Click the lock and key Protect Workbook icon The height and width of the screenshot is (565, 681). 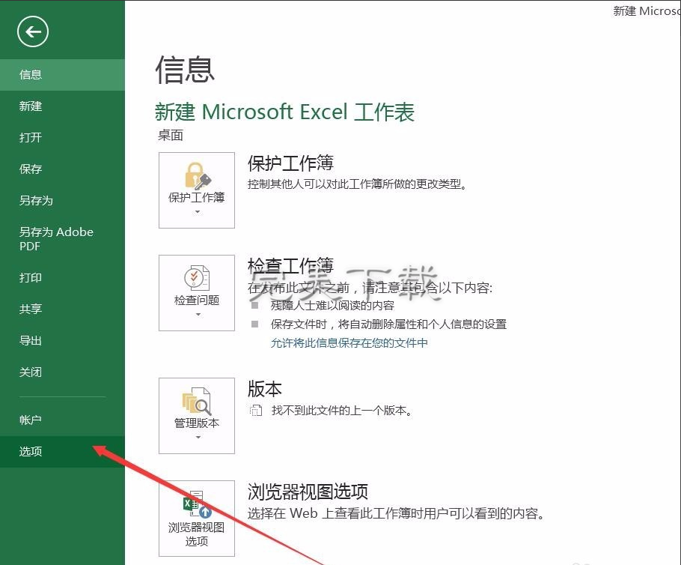(198, 175)
